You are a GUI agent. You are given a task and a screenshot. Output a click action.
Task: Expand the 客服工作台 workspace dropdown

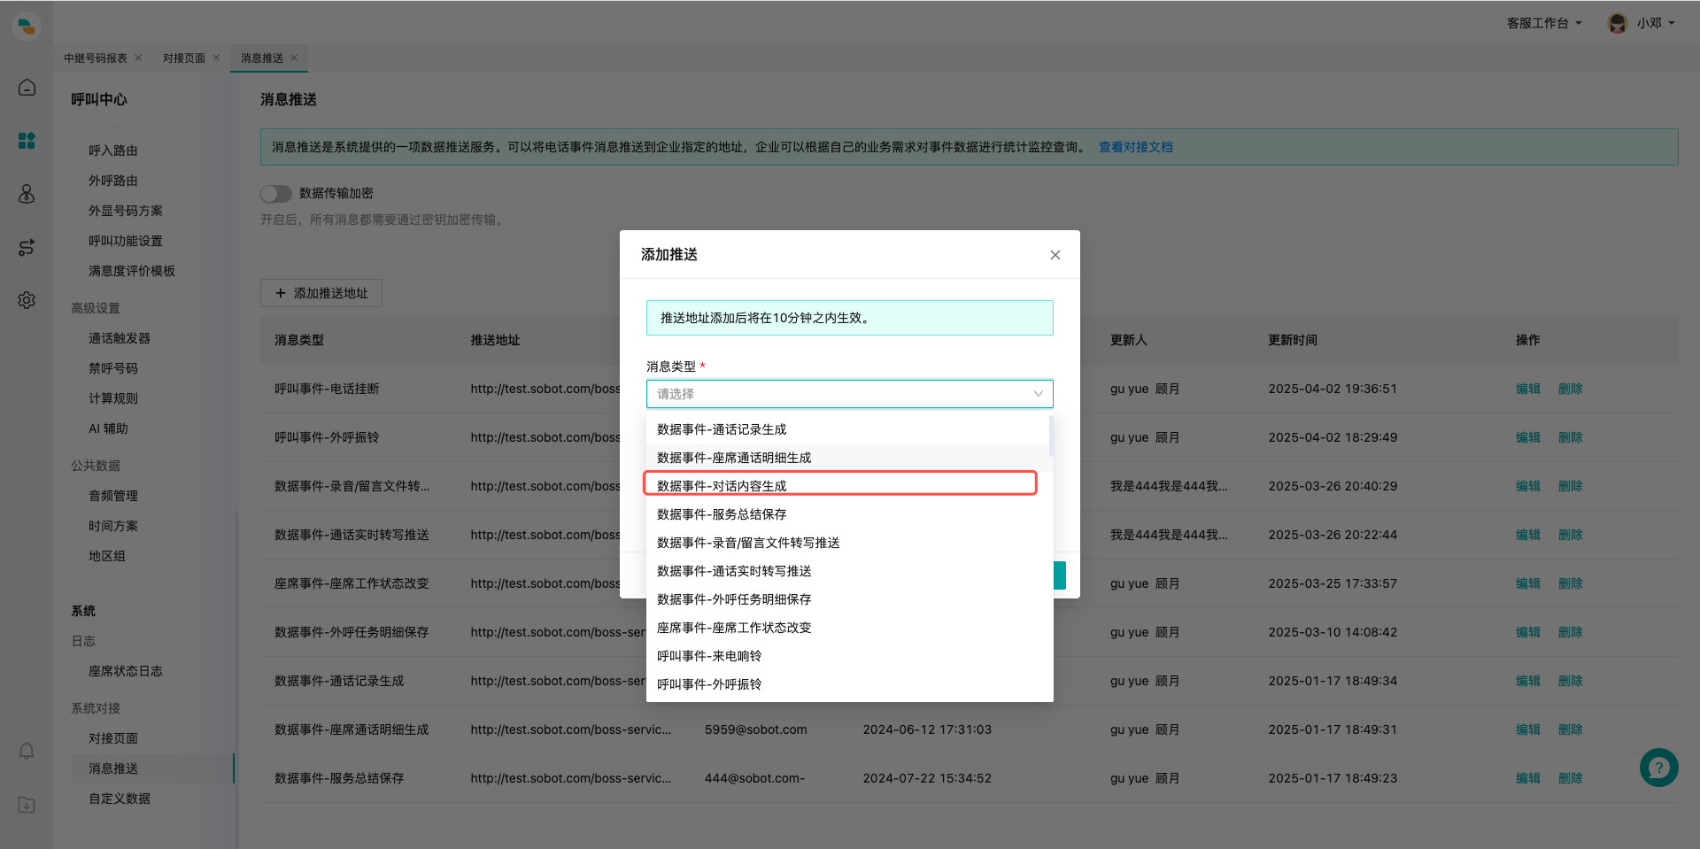point(1543,23)
